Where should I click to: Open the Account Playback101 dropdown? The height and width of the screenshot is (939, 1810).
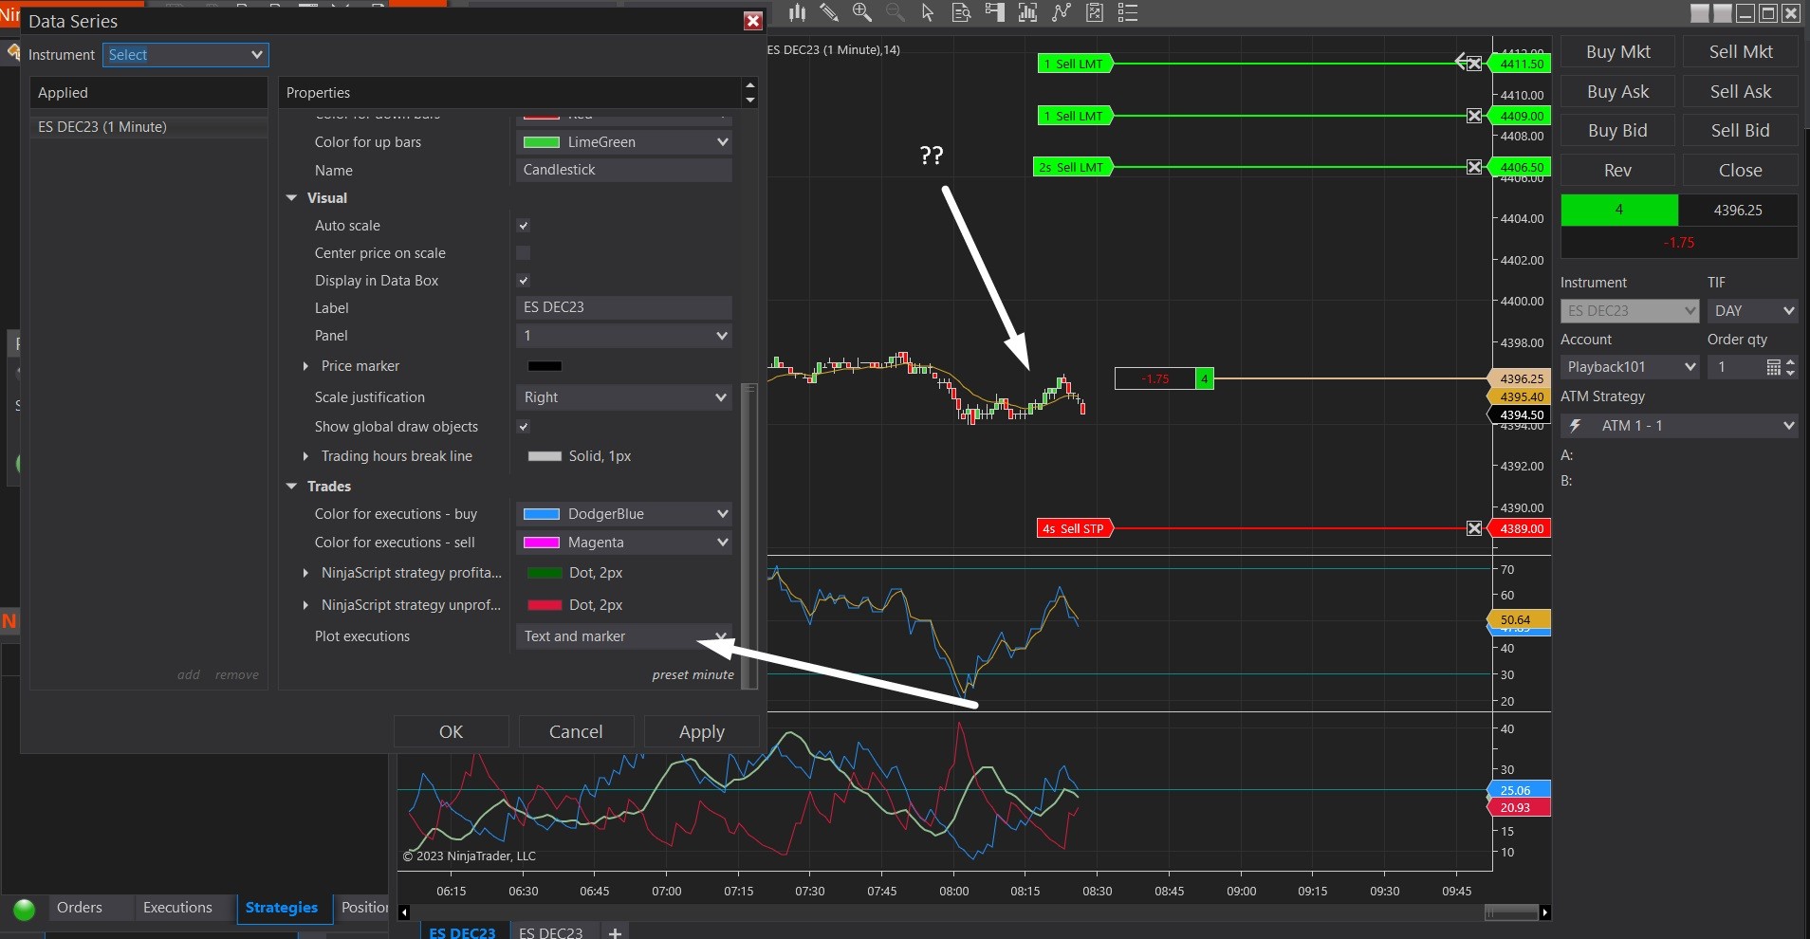1630,367
